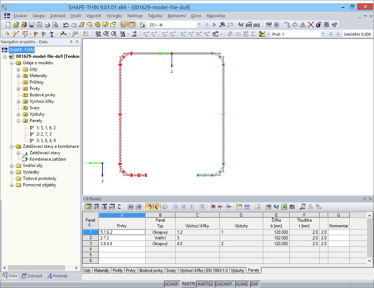Activate the UCHOP snap status toggle
Screen dimensions: 374x288
pyautogui.click(x=172, y=284)
